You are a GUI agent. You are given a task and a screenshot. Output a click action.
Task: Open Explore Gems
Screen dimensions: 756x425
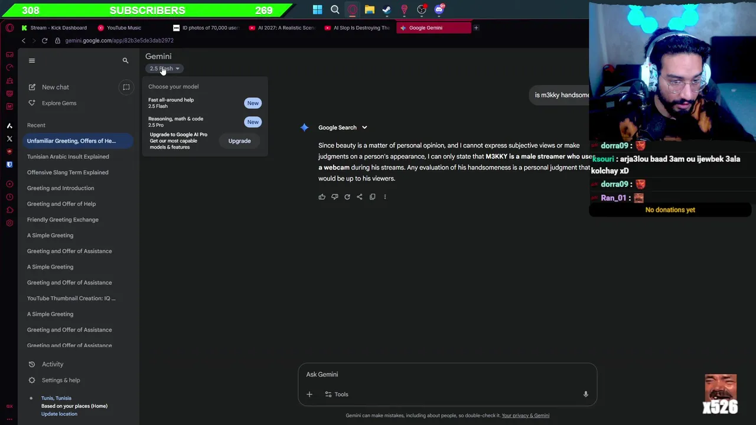tap(59, 103)
